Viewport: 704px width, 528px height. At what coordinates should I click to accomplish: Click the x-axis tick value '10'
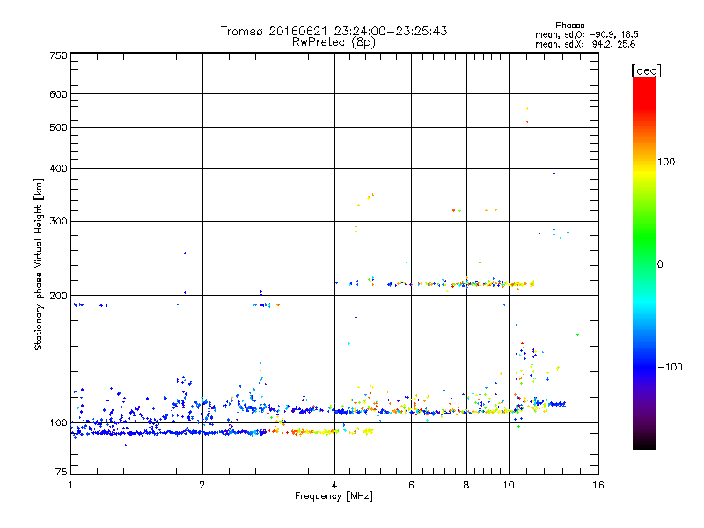(x=509, y=485)
